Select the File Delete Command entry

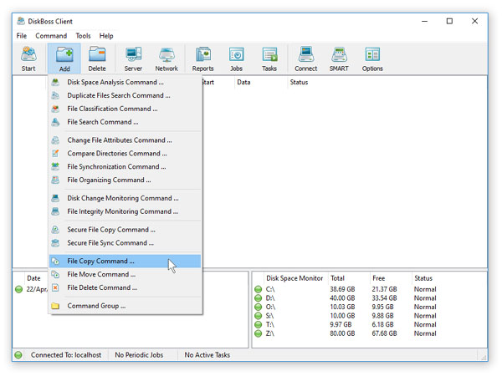coord(125,287)
